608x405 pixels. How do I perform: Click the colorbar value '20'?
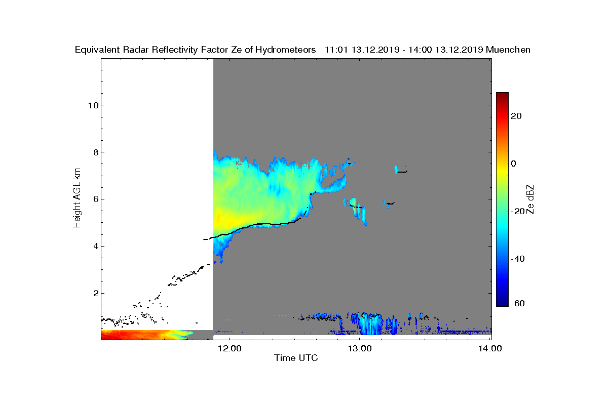click(x=517, y=116)
